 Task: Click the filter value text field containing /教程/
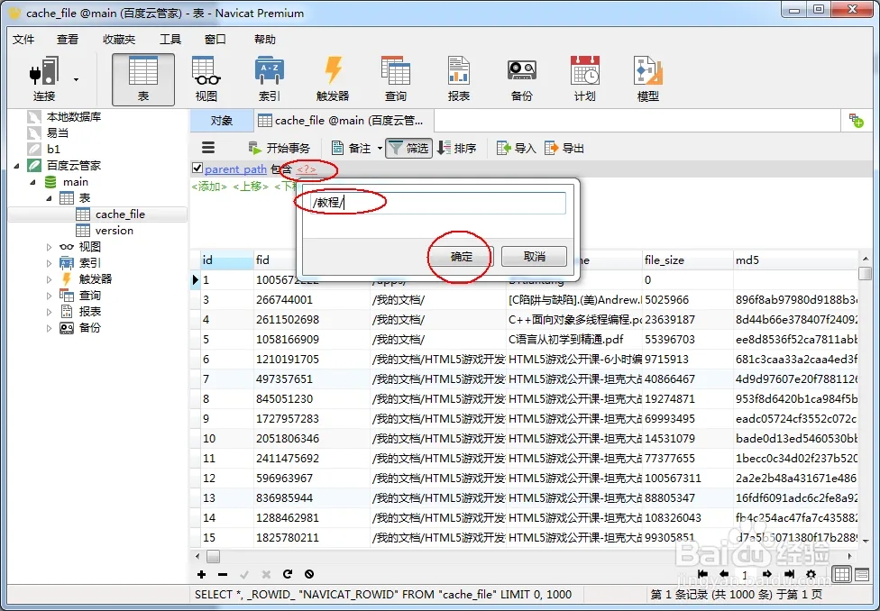(434, 203)
